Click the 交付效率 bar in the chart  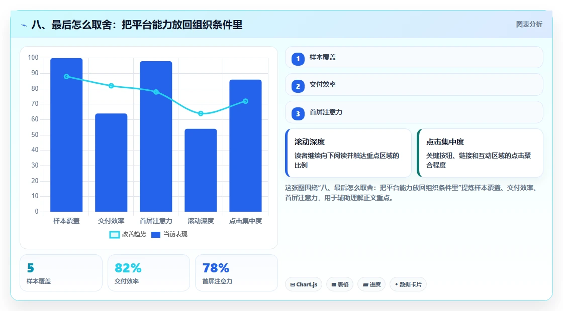click(111, 163)
